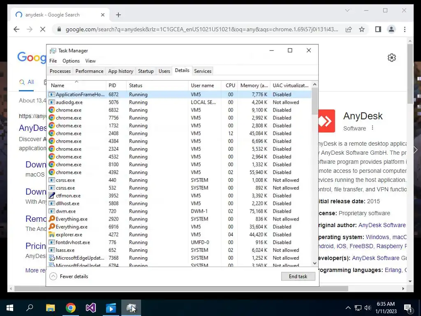This screenshot has height=316, width=421.
Task: Click the AnyDesk logo in knowledge panel
Action: [x=326, y=121]
